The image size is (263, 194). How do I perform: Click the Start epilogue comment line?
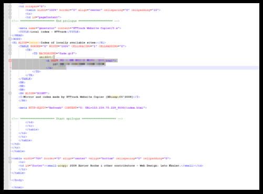67,119
